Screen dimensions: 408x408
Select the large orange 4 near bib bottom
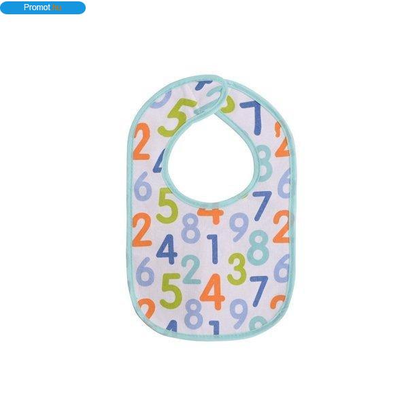point(212,292)
